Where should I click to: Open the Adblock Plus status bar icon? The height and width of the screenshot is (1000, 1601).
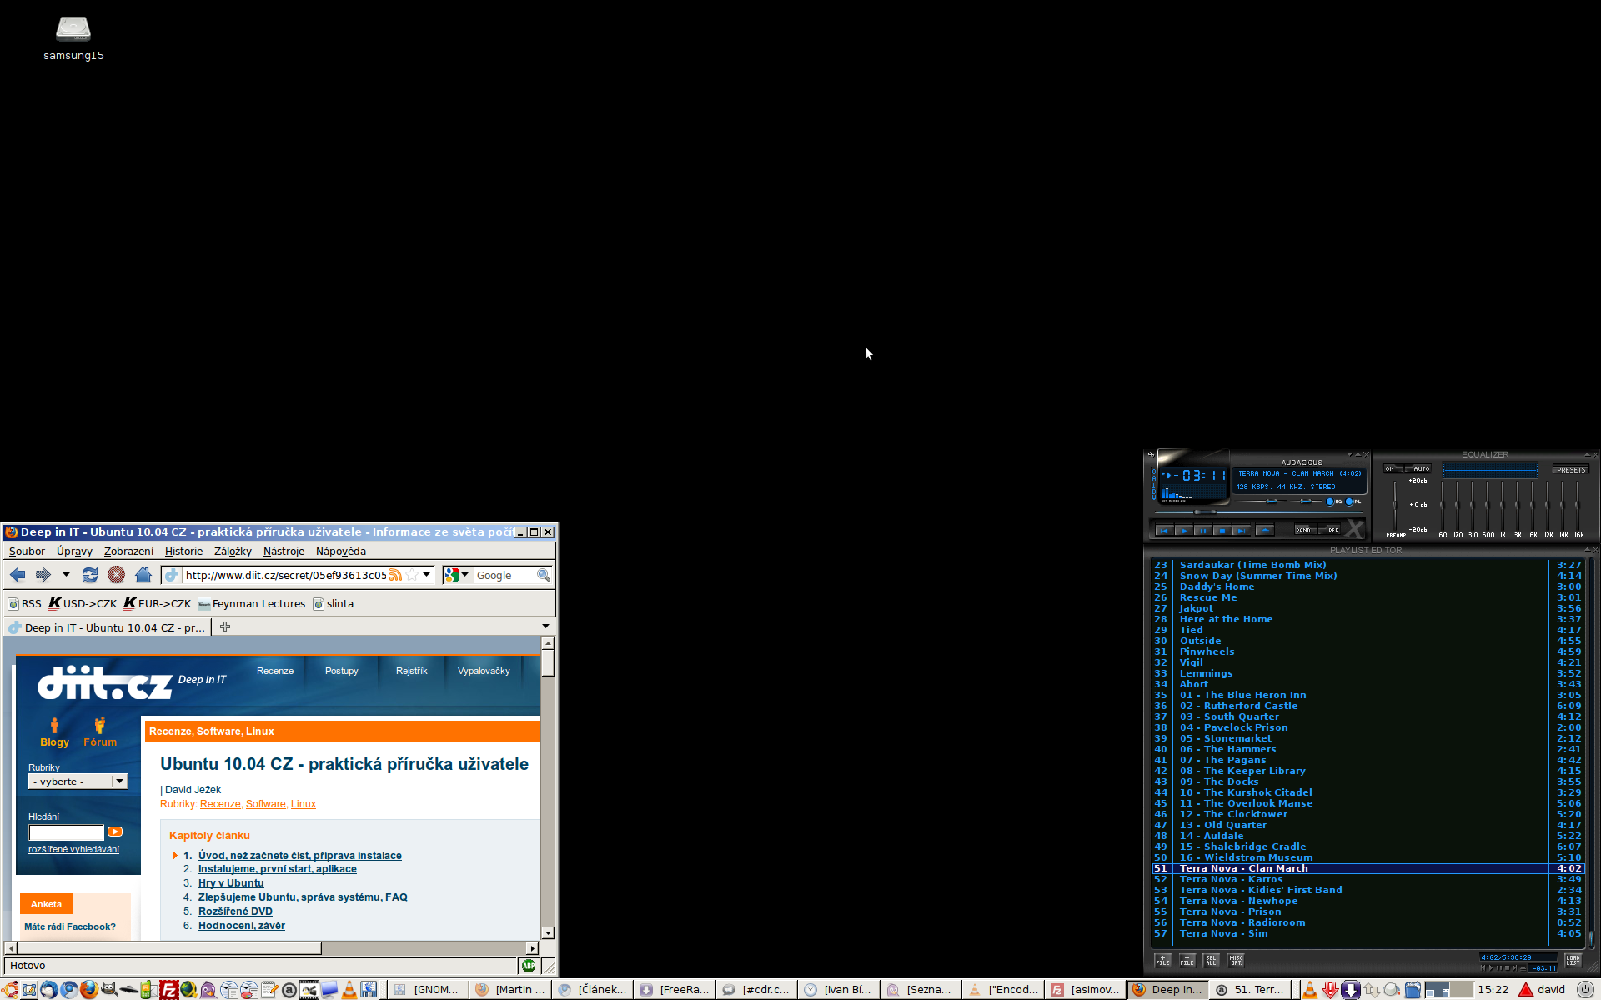(x=529, y=966)
